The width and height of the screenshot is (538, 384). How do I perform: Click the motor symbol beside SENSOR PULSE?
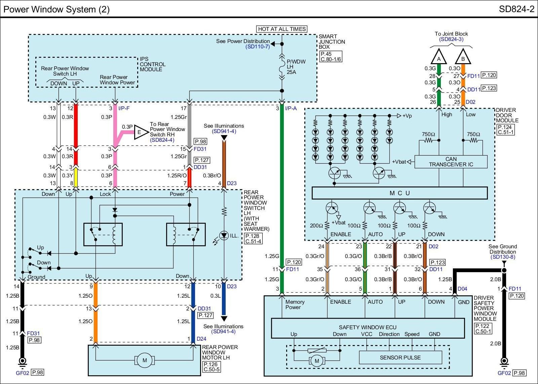point(316,361)
